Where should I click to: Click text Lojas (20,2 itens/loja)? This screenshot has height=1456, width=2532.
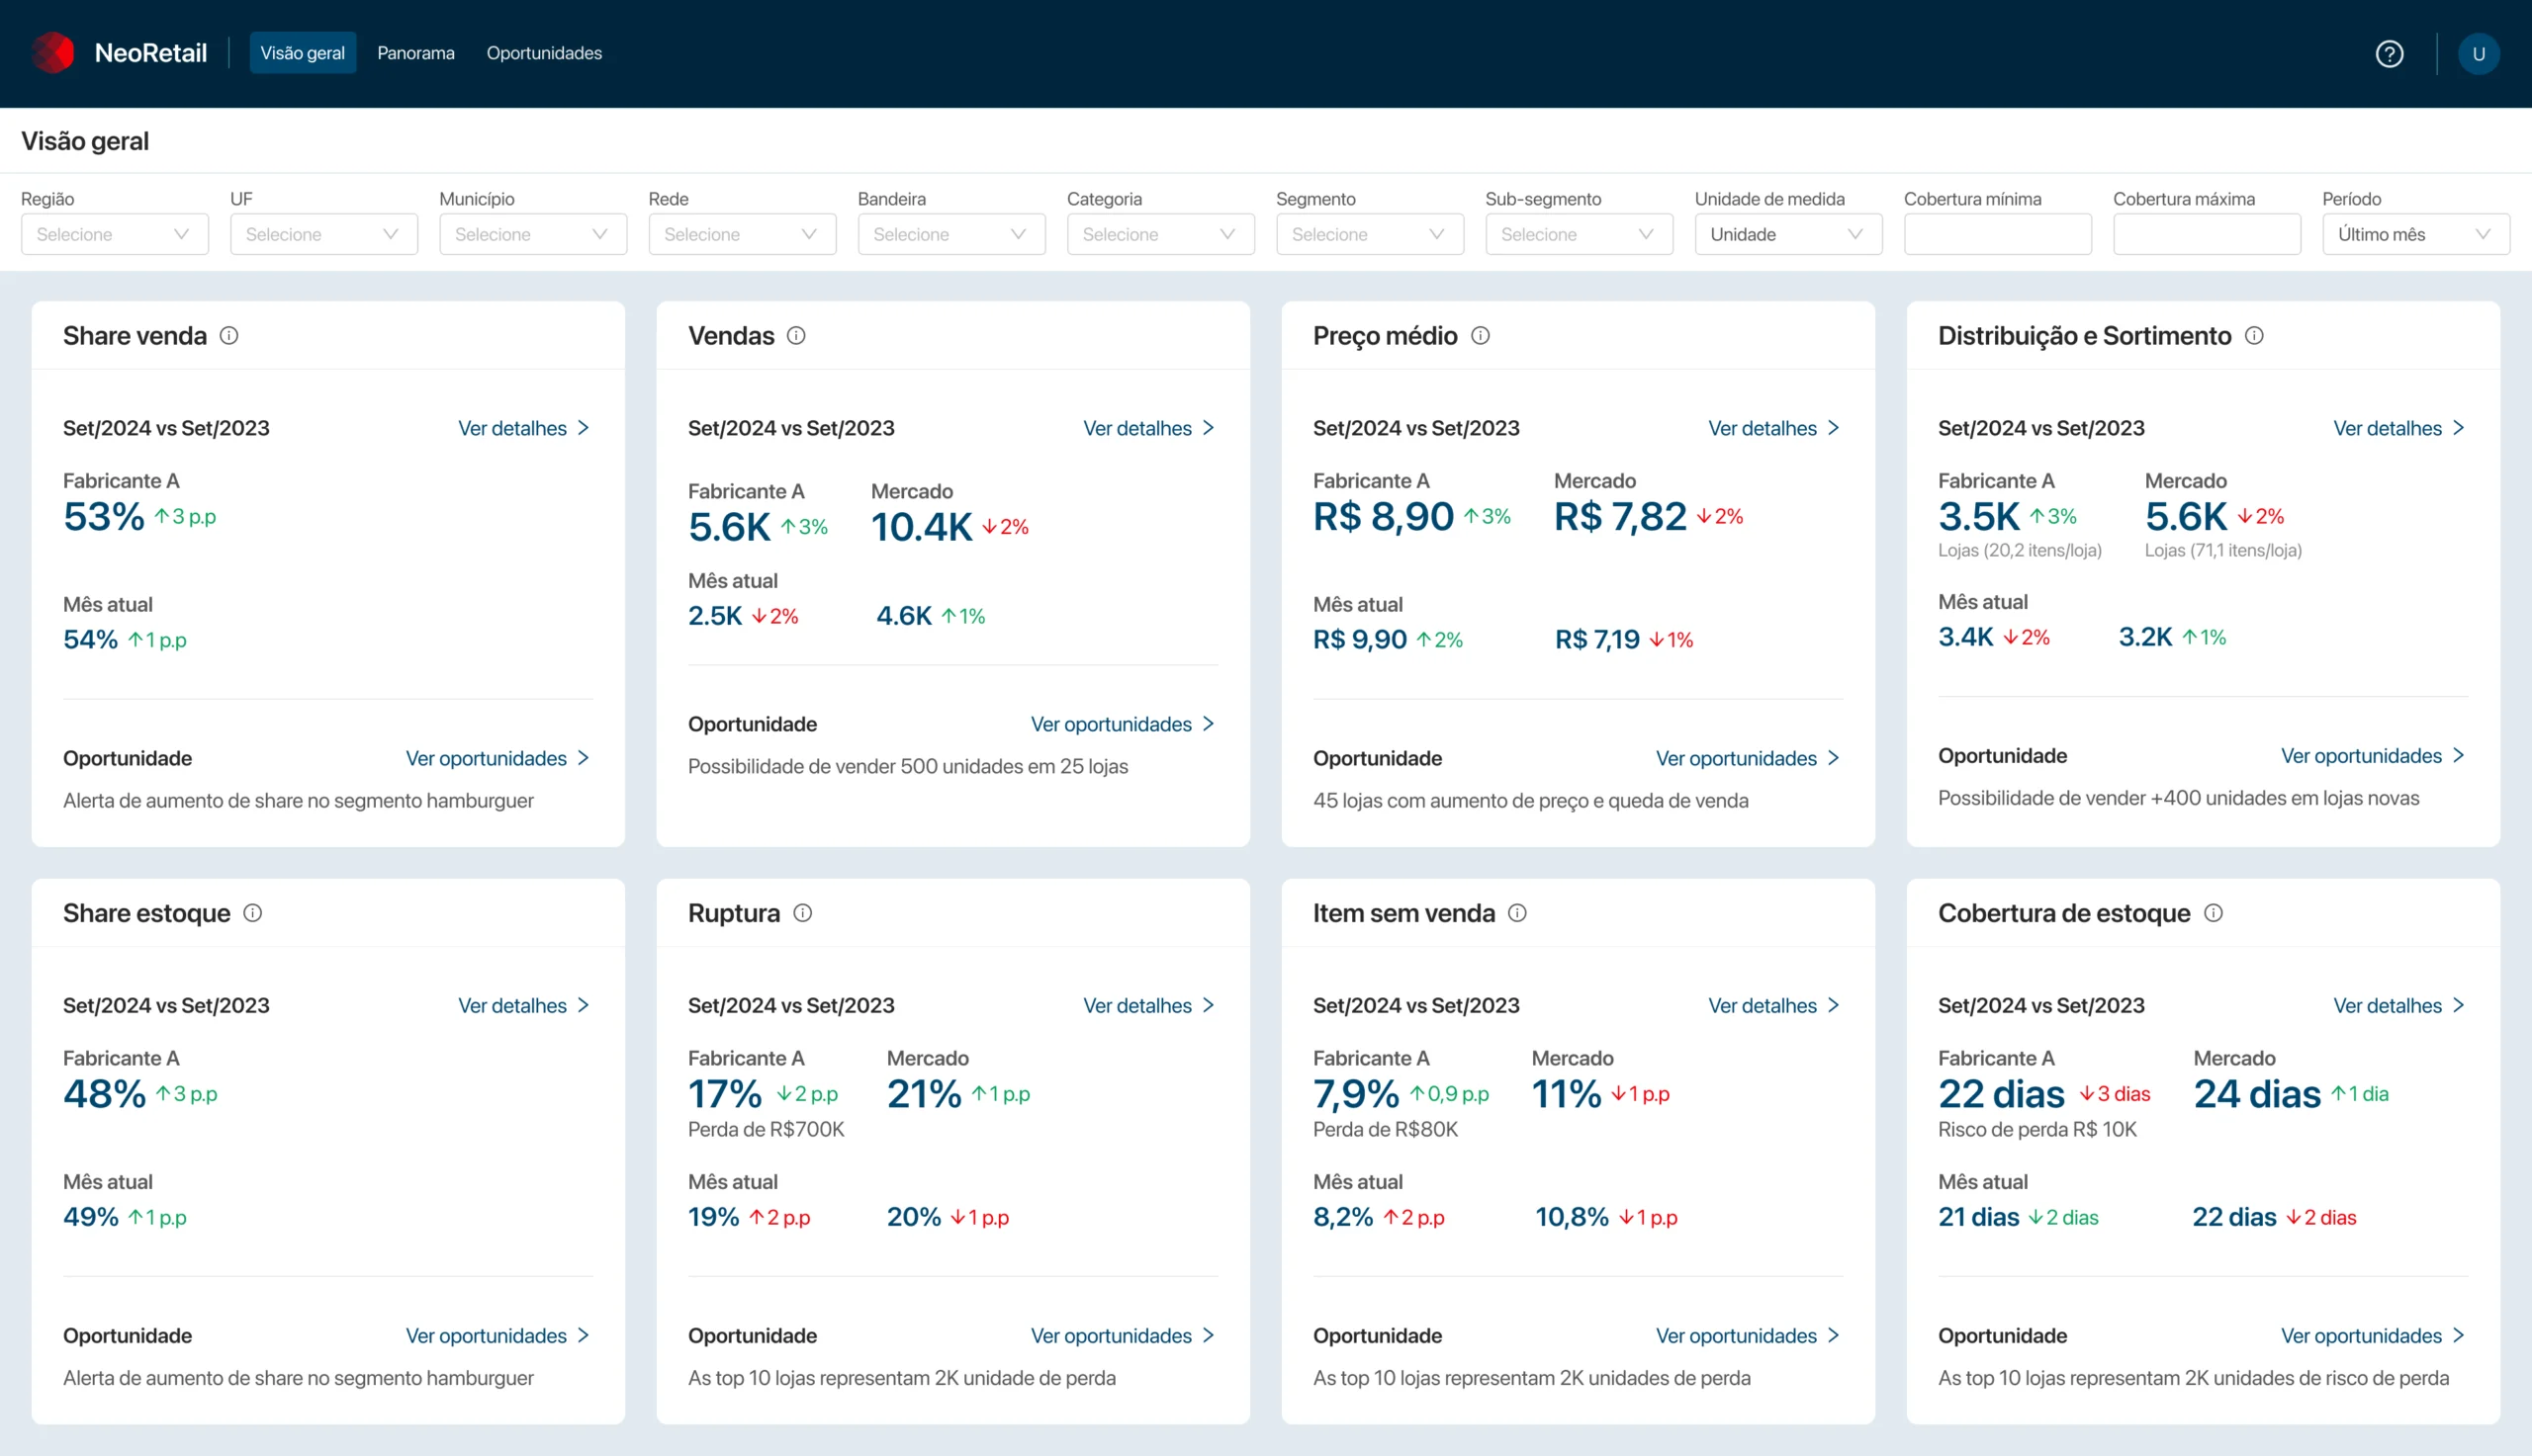tap(2020, 550)
